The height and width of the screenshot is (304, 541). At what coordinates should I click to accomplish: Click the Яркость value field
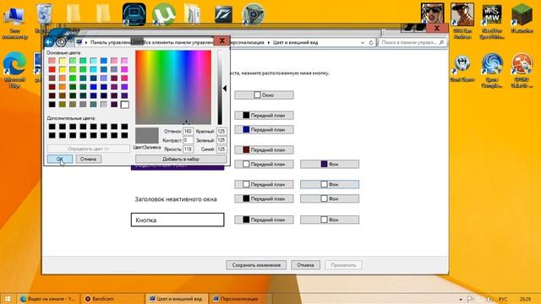pyautogui.click(x=188, y=149)
